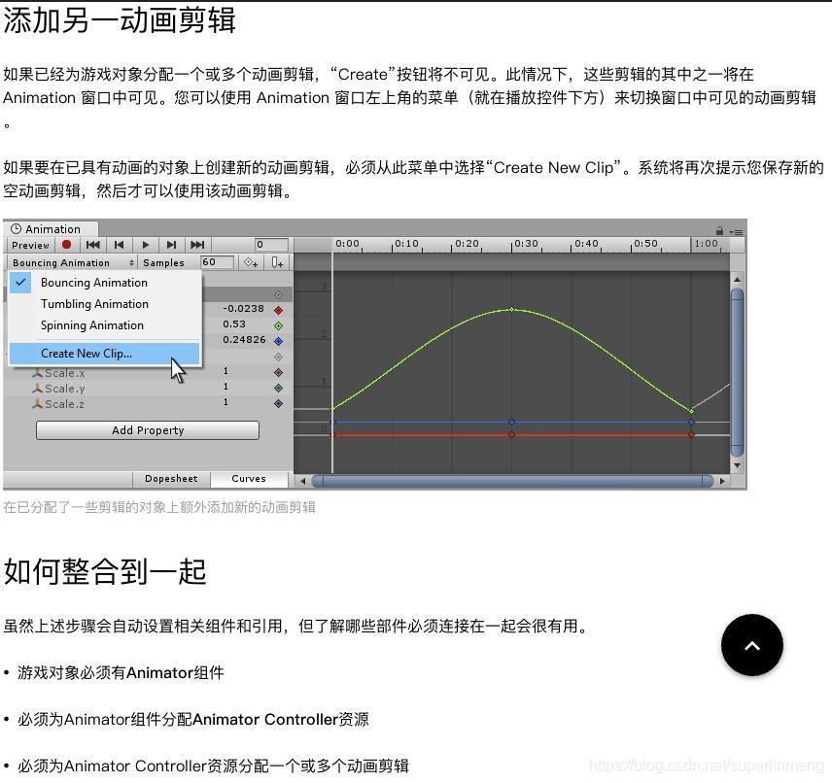Click the vertical scrollbar up arrow
The height and width of the screenshot is (783, 832).
tap(737, 279)
